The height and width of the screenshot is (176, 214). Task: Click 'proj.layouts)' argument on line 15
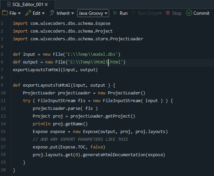152,132
